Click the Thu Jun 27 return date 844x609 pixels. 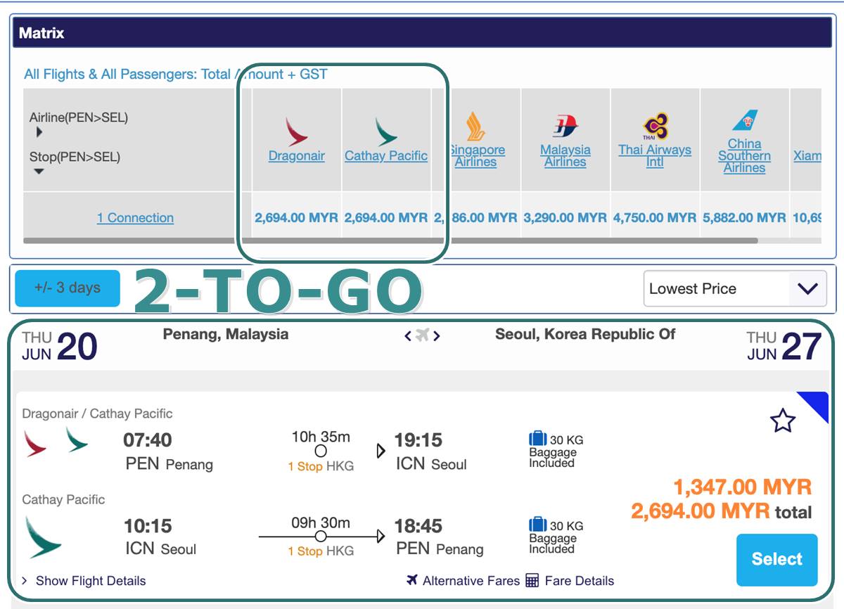[x=784, y=346]
